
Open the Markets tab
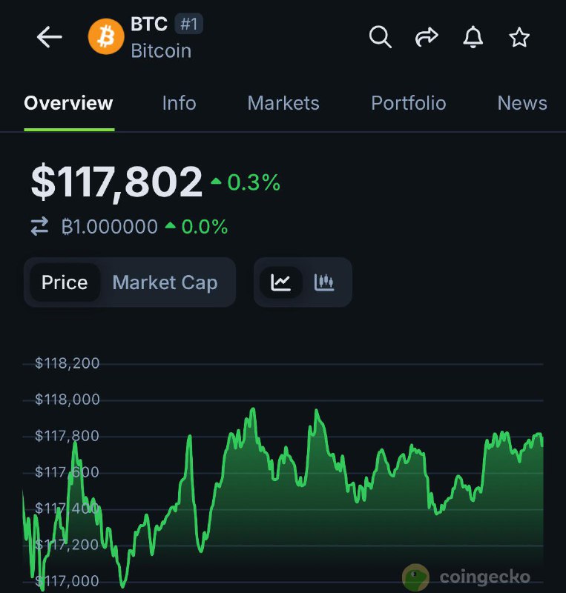click(283, 103)
